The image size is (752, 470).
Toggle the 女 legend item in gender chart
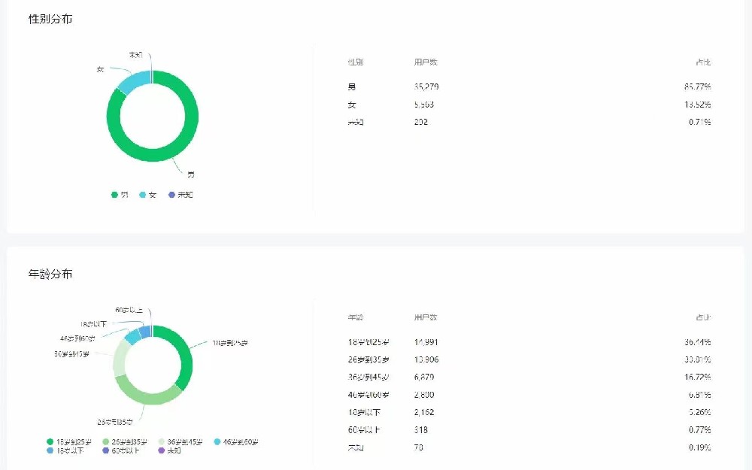coord(147,195)
